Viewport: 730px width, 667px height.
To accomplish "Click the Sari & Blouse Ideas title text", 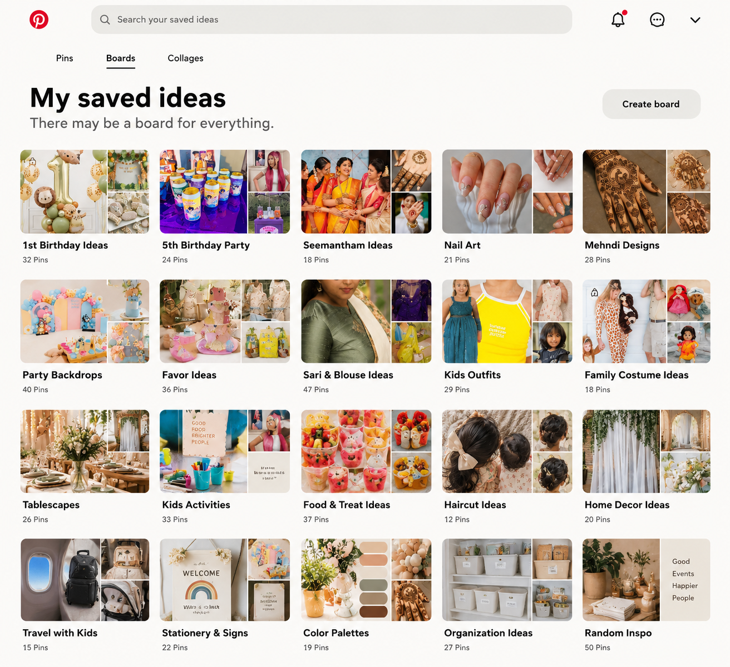I will pos(348,375).
